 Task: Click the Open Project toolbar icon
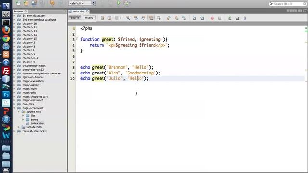pos(34,3)
